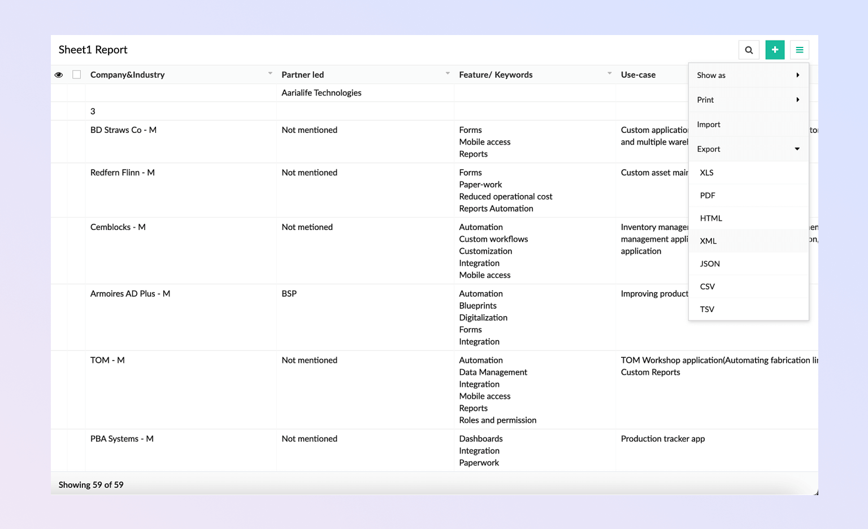Viewport: 868px width, 529px height.
Task: Click the green plus add-record button
Action: (x=775, y=50)
